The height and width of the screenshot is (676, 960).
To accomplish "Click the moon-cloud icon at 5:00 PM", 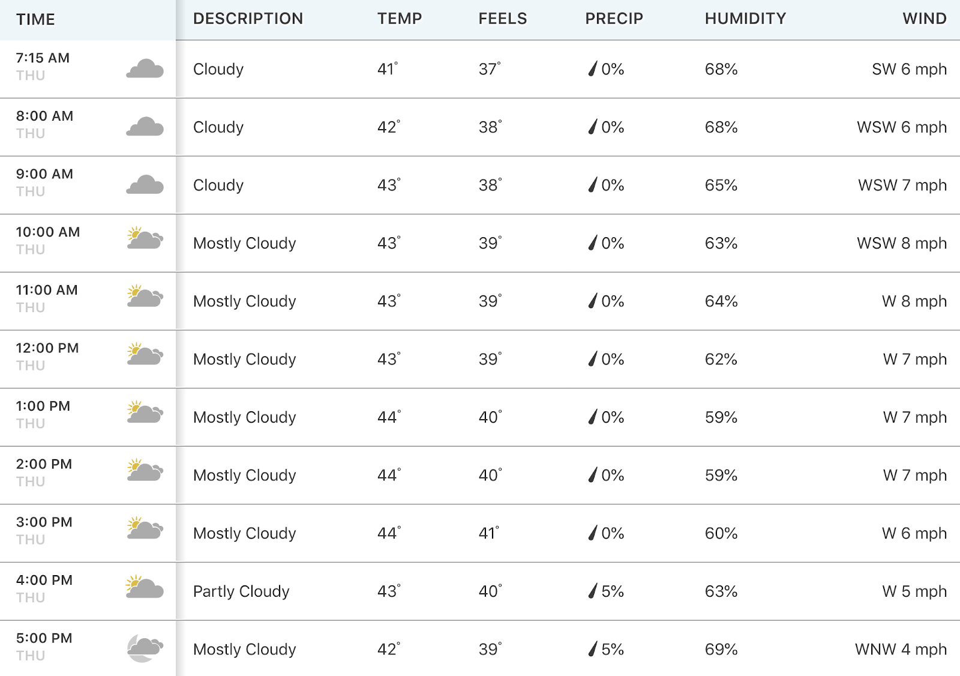I will 145,649.
